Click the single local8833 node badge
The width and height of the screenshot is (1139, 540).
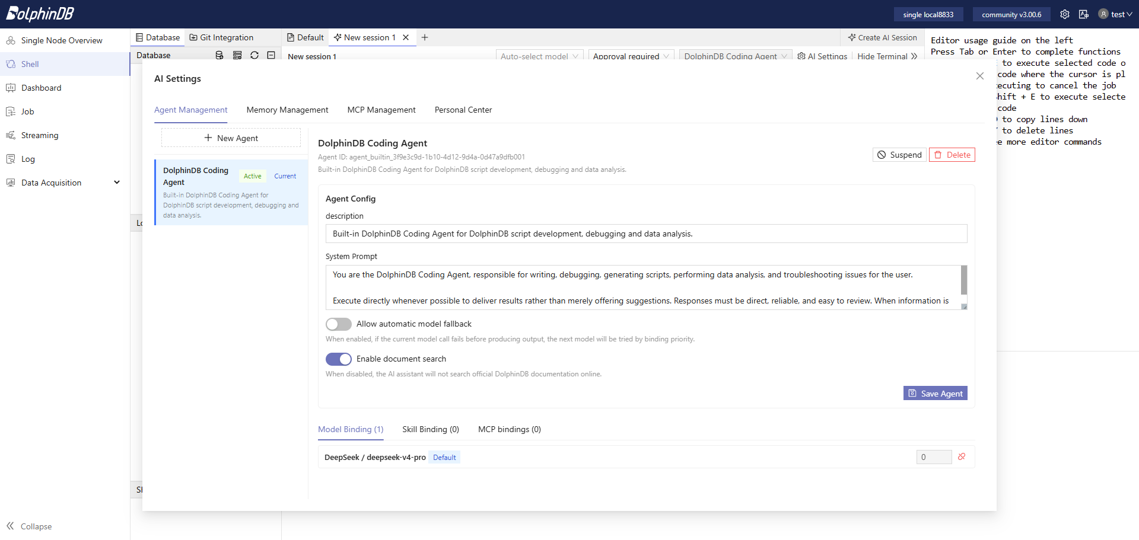click(x=928, y=14)
